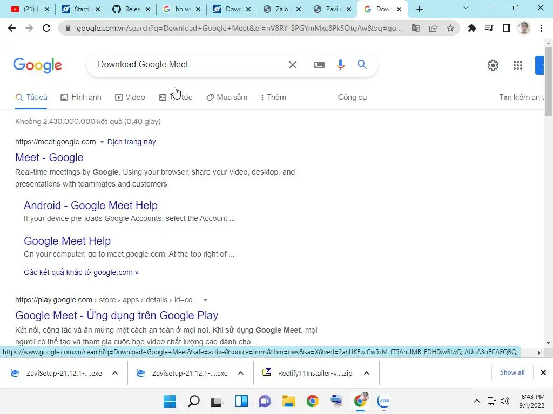Reload the current page
Screen dimensions: 553x414
[x=46, y=28]
